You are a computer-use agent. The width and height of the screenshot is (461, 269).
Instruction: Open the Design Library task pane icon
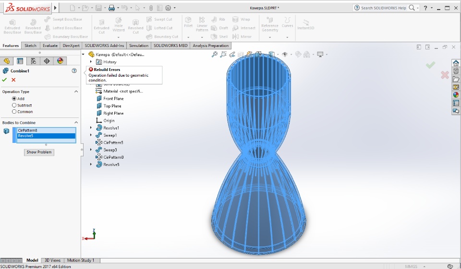click(x=456, y=71)
